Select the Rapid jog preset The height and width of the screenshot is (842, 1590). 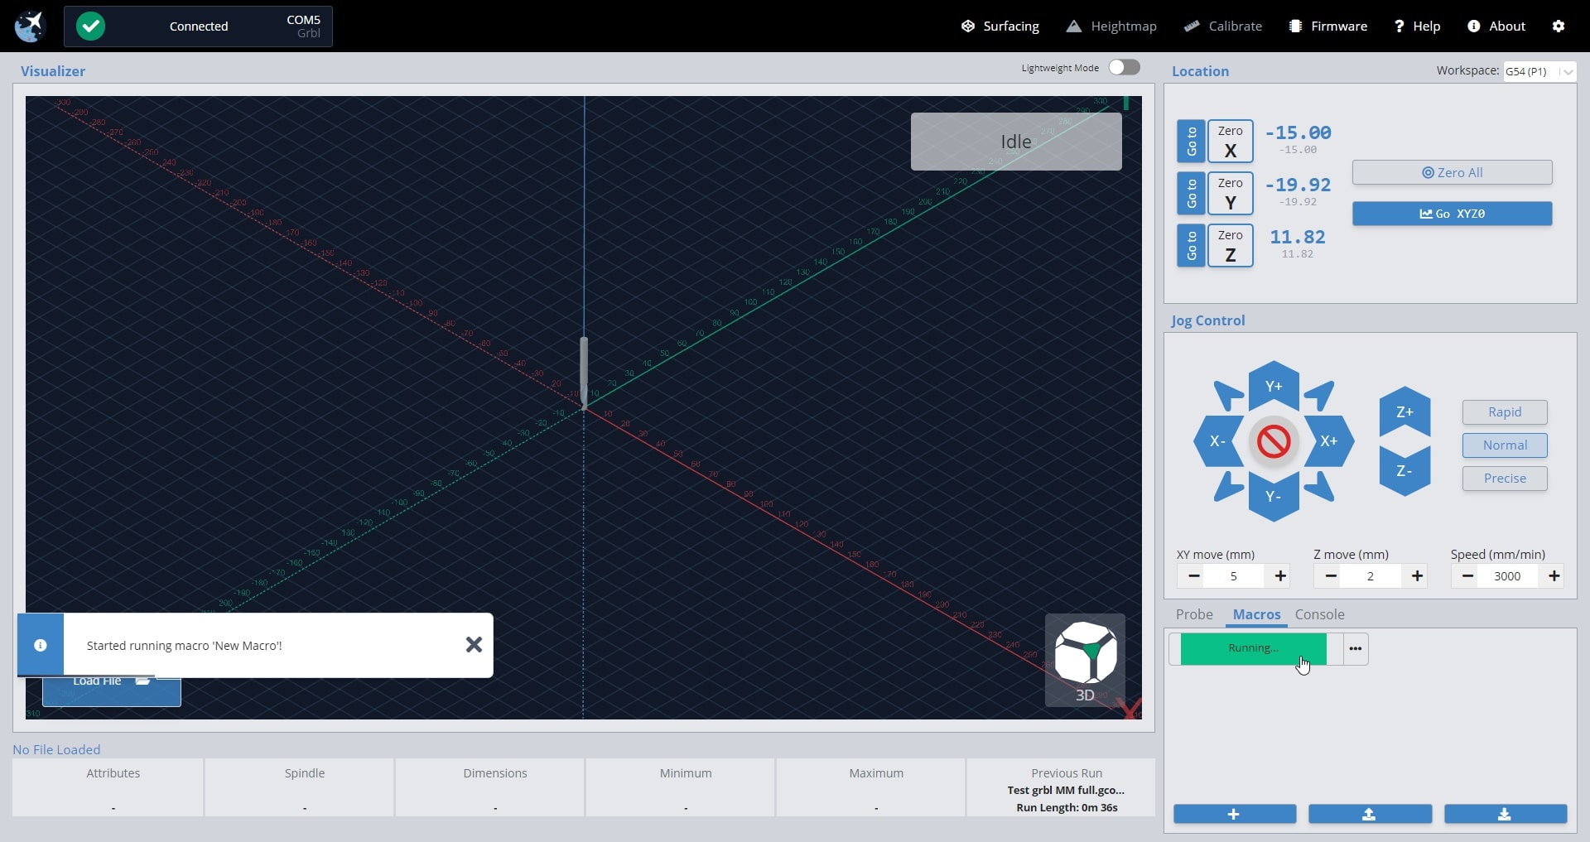coord(1505,412)
